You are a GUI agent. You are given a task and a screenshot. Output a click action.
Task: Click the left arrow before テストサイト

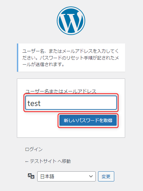27,161
